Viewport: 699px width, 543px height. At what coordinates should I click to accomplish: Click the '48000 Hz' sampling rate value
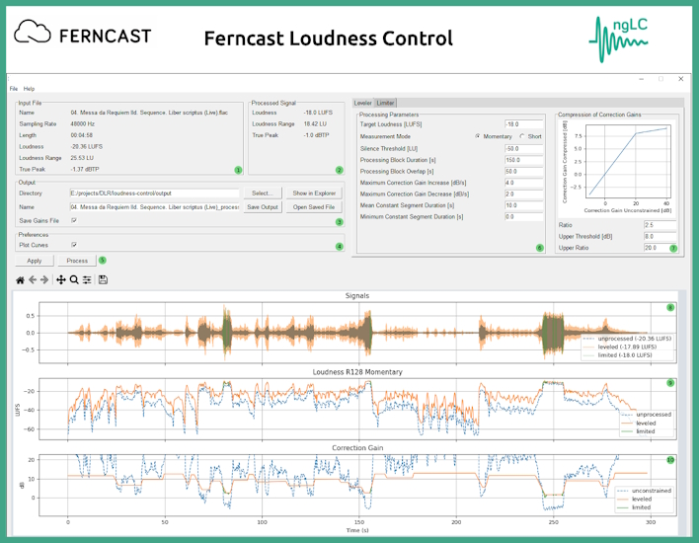83,124
